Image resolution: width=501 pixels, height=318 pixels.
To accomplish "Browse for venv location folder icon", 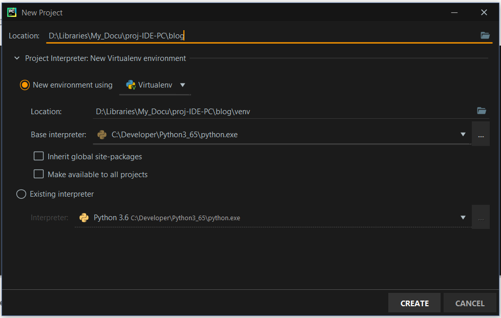I will coord(482,111).
